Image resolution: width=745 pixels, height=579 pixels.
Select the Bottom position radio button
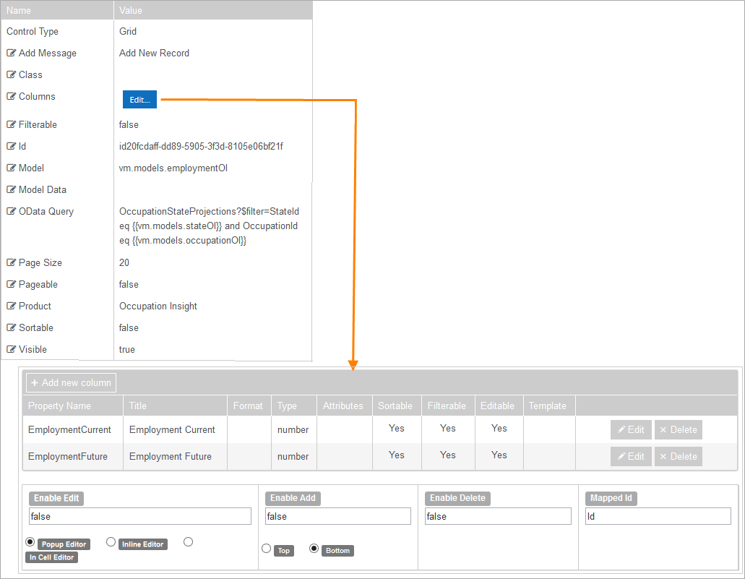(314, 549)
